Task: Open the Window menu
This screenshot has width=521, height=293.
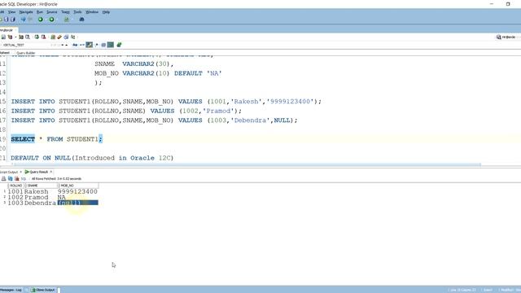Action: pos(92,12)
